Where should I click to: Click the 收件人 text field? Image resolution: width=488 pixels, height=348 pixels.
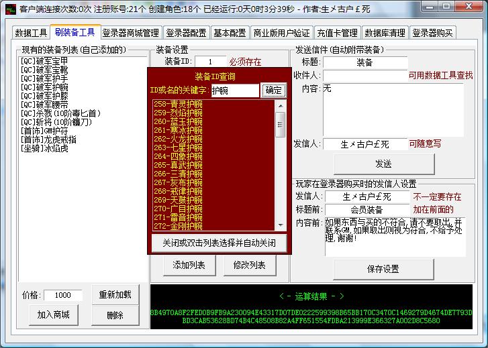click(x=365, y=76)
